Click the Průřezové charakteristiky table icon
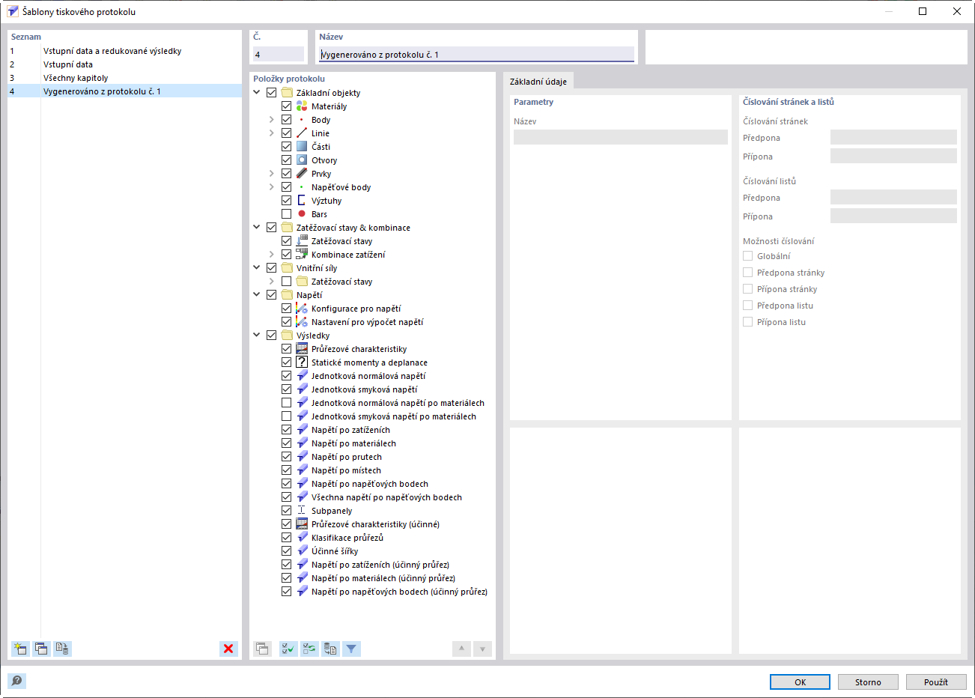The image size is (975, 698). point(302,349)
